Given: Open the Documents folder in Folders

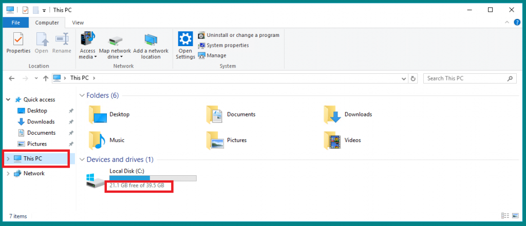Looking at the screenshot, I should (231, 114).
